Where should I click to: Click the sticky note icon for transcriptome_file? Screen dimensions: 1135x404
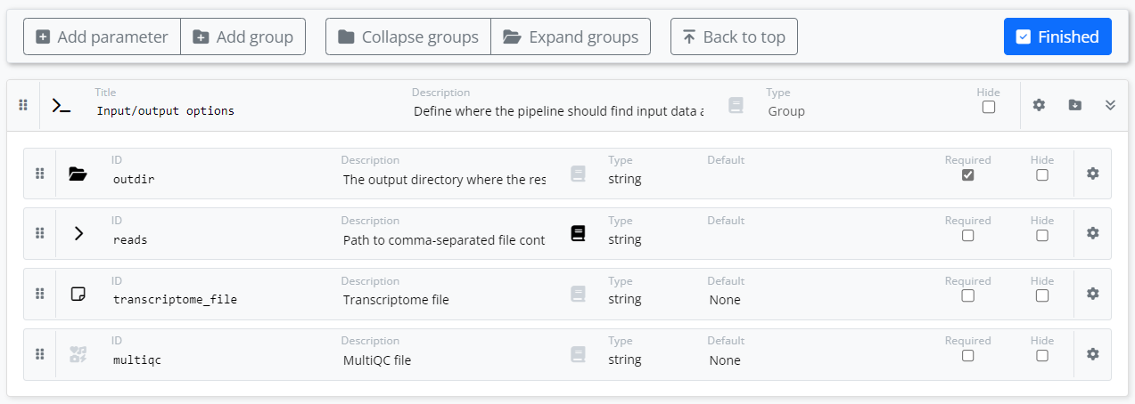(x=78, y=294)
